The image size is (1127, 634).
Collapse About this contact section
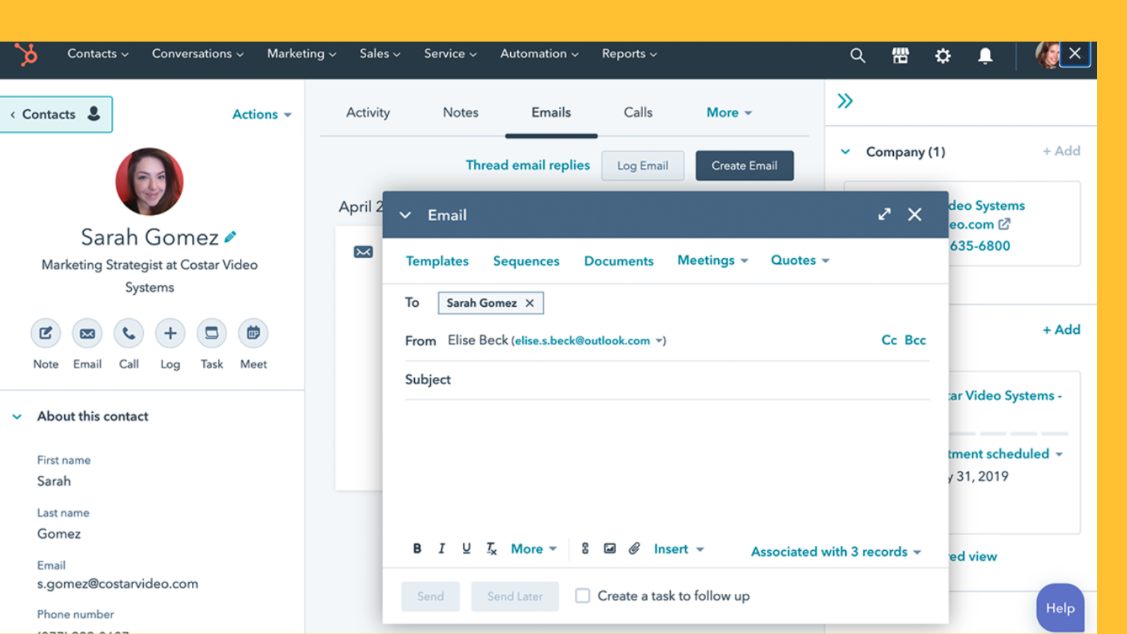coord(17,416)
